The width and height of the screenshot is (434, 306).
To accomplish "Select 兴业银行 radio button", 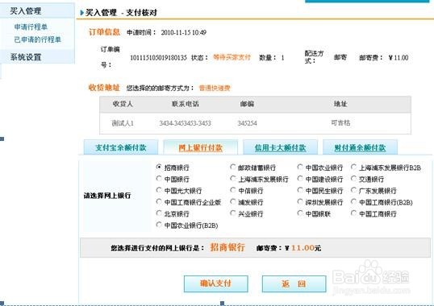I will [x=233, y=213].
